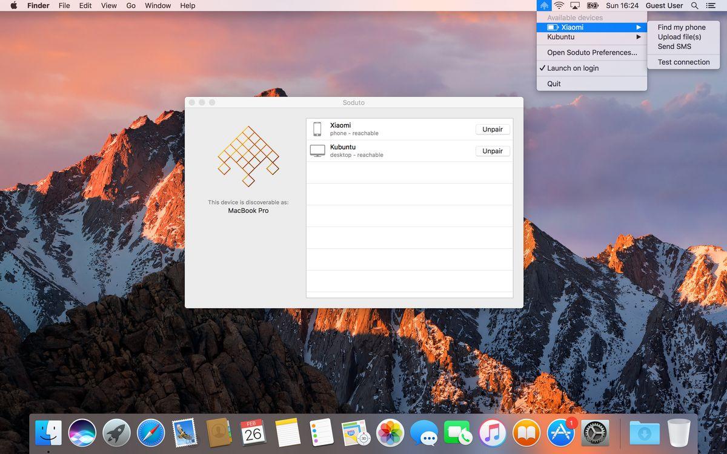Toggle Launch on login option
The height and width of the screenshot is (454, 727).
(573, 68)
